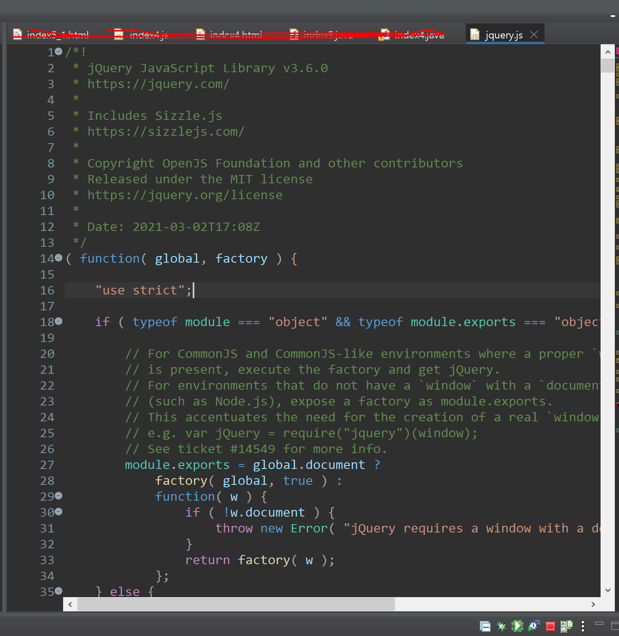This screenshot has width=619, height=636.
Task: Click the minimize-all stacked windows icon
Action: point(485,626)
